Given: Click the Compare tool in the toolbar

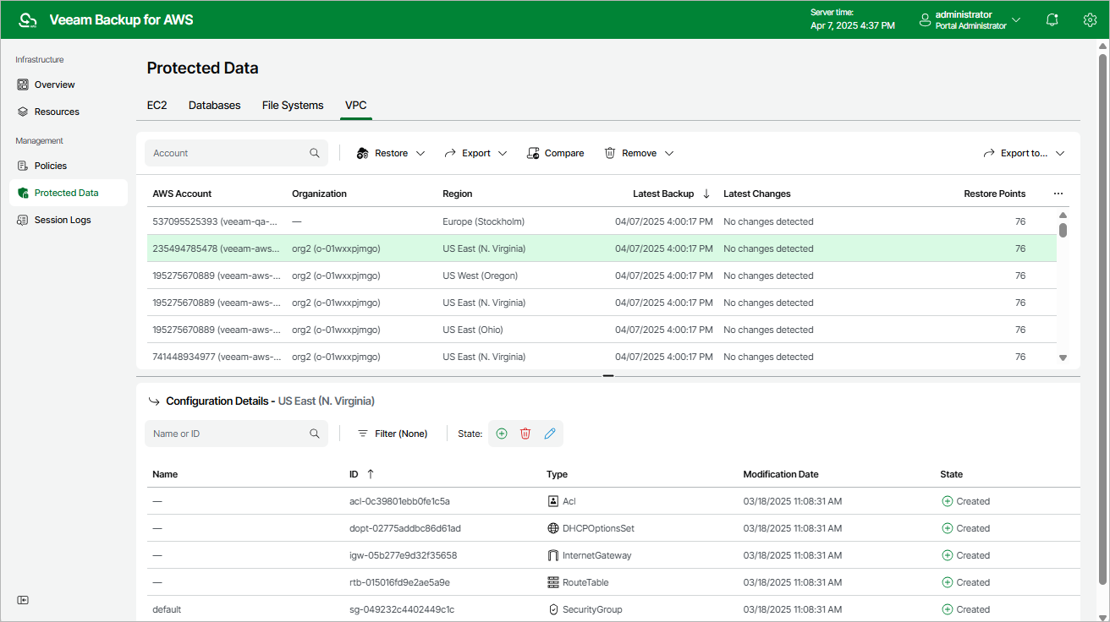Looking at the screenshot, I should pyautogui.click(x=555, y=153).
